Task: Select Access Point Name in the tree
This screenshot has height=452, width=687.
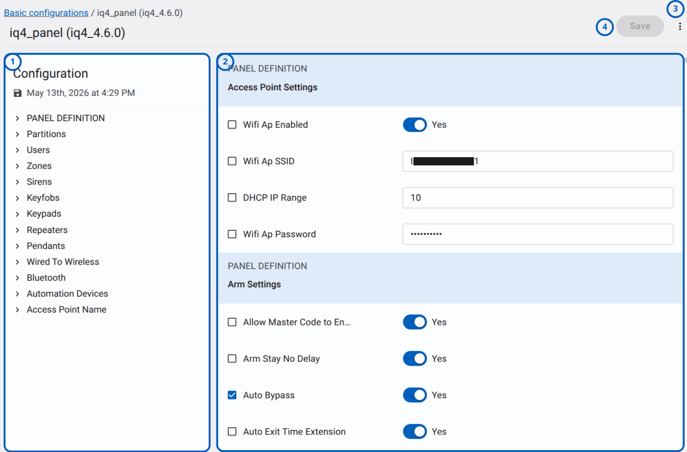Action: 66,309
